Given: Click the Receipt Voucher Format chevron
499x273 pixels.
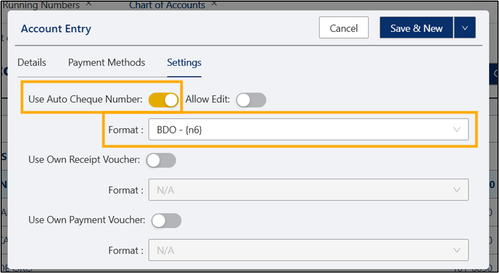Looking at the screenshot, I should pyautogui.click(x=457, y=190).
